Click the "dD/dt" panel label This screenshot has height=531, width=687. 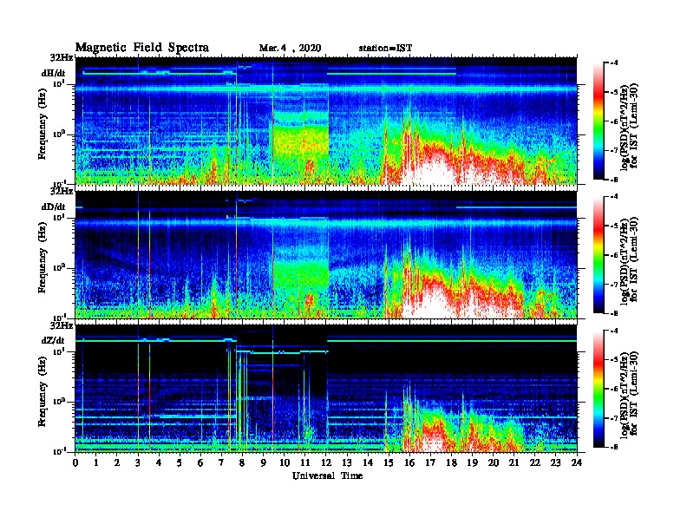tap(54, 206)
